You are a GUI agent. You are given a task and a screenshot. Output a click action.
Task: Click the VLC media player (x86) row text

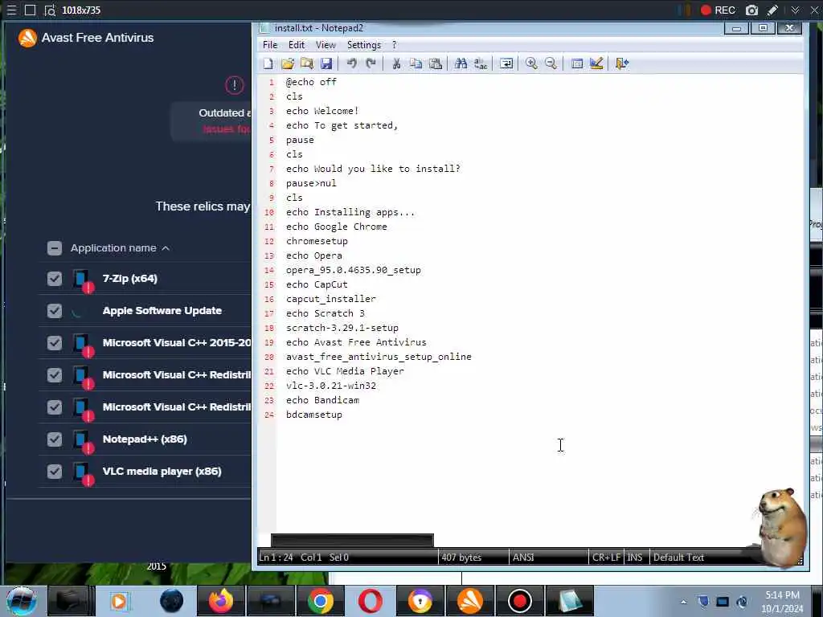point(162,471)
